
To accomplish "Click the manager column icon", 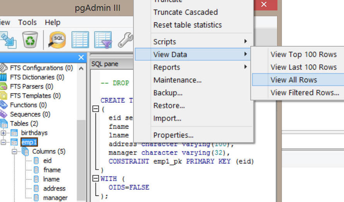I will pyautogui.click(x=36, y=198).
